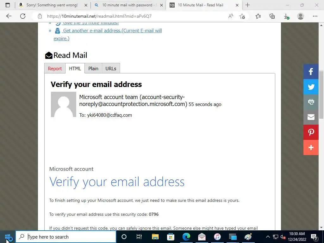Viewport: 324px width, 243px height.
Task: Open iTunes from taskbar
Action: pyautogui.click(x=217, y=237)
